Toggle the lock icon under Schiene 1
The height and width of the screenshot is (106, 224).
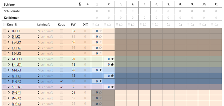[97, 24]
